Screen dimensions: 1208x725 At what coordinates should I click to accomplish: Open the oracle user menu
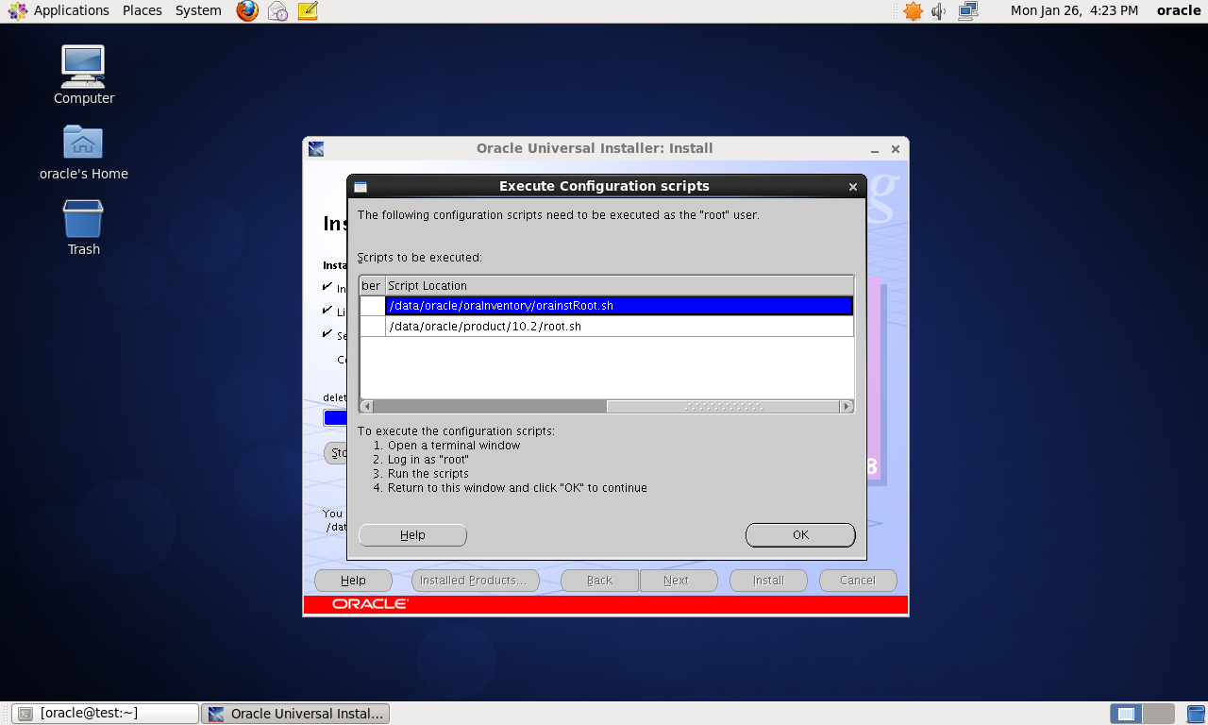pos(1179,10)
